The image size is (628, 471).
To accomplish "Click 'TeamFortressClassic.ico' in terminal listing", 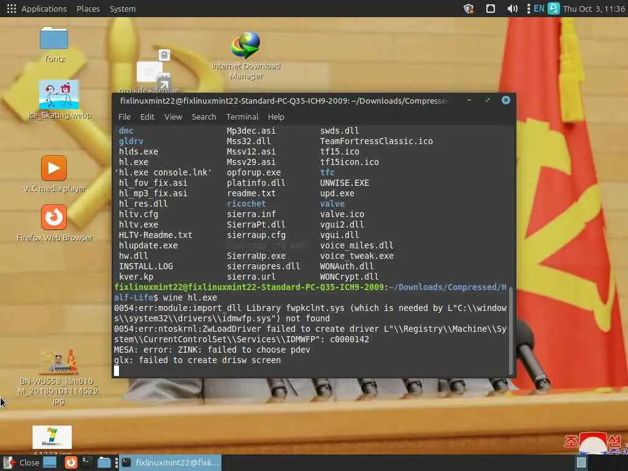I will tap(377, 141).
